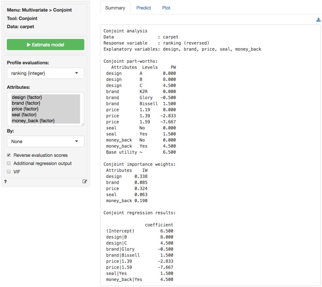Change ranking {integer} to another evaluation variable
This screenshot has height=287, width=322.
point(45,74)
